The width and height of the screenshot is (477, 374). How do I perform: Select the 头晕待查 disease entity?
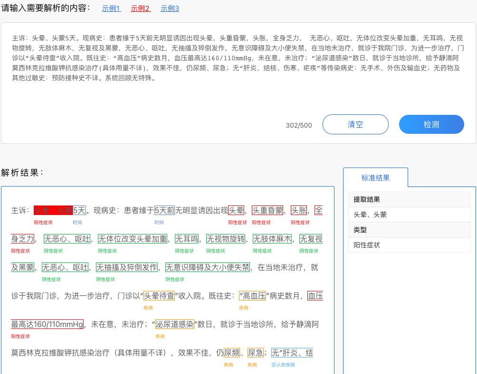pos(159,296)
